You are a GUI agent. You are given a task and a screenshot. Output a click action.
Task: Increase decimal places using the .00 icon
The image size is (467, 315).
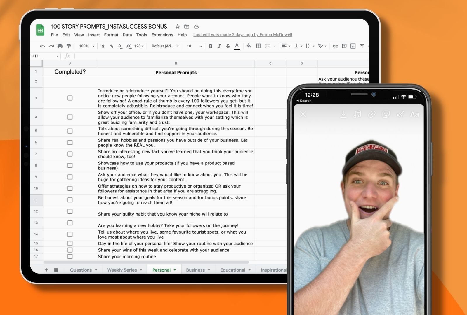click(x=129, y=46)
